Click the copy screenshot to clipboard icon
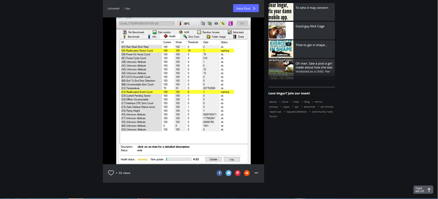 [x=210, y=23]
